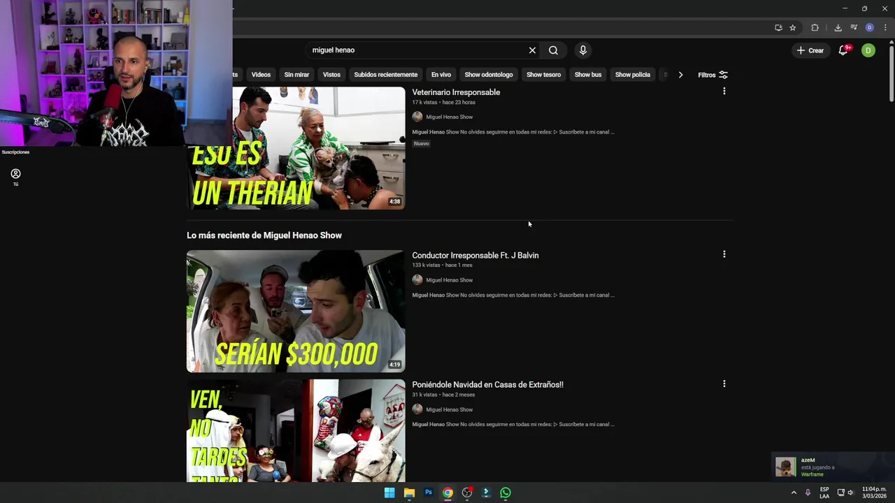
Task: Click the Nuevo badge
Action: pos(421,144)
